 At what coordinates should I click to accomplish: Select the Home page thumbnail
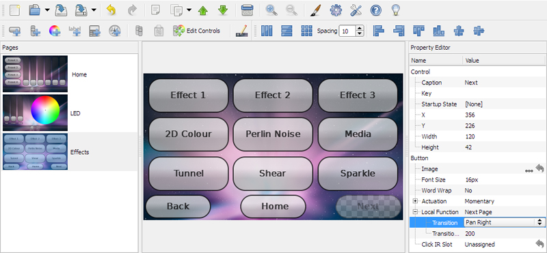tap(36, 74)
